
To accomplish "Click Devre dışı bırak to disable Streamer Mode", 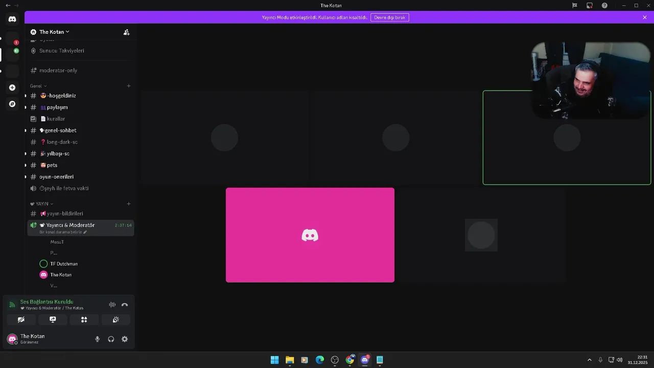I will pos(390,17).
